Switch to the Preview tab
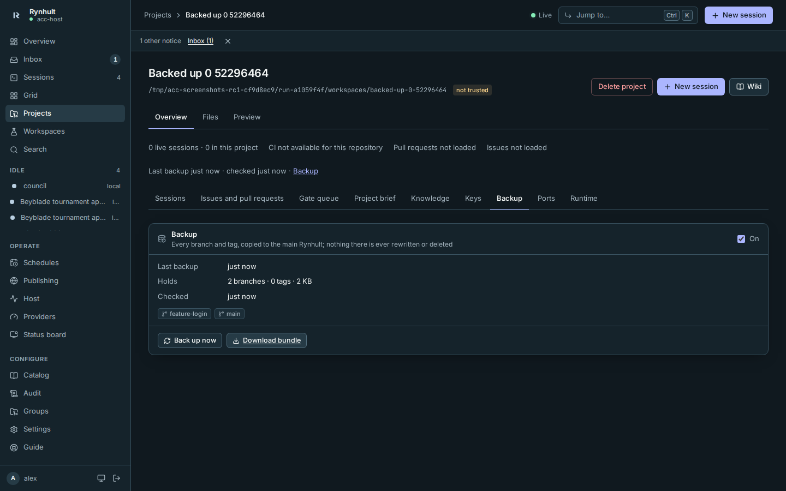This screenshot has width=786, height=491. (247, 117)
